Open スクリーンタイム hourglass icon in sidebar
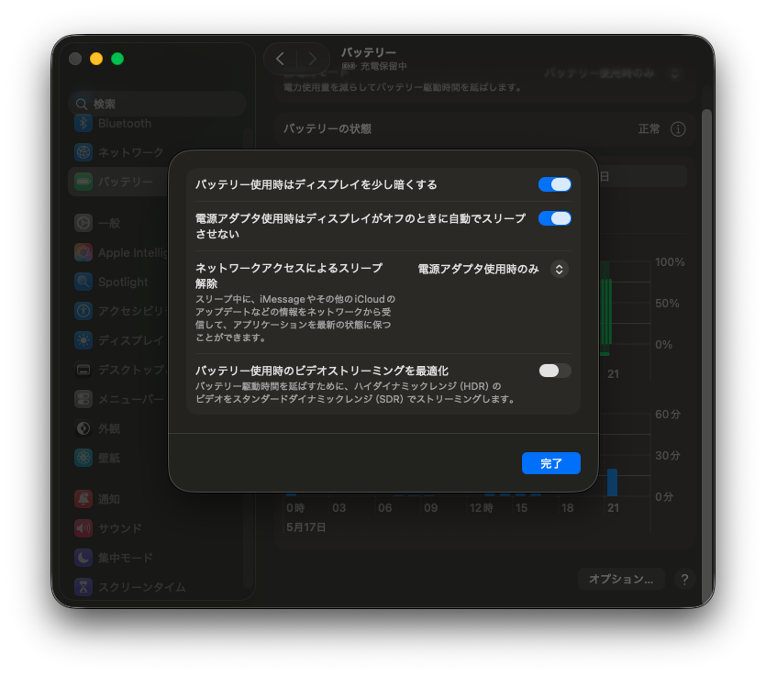The width and height of the screenshot is (766, 676). [83, 587]
